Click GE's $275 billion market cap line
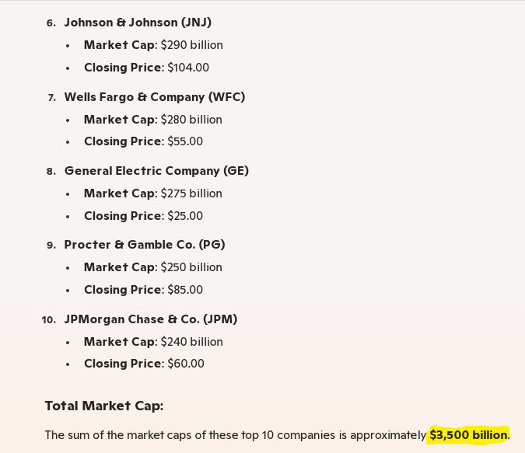Screen dimensions: 525x453 point(153,193)
